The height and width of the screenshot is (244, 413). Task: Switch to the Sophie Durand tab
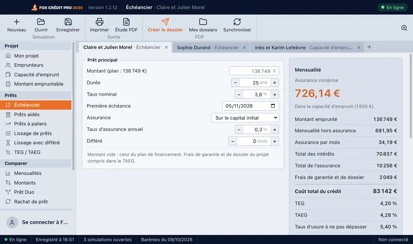pyautogui.click(x=208, y=47)
